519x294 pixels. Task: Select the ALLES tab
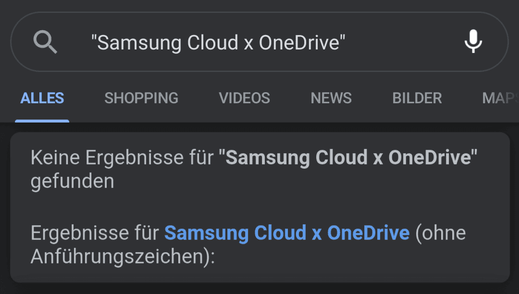42,98
